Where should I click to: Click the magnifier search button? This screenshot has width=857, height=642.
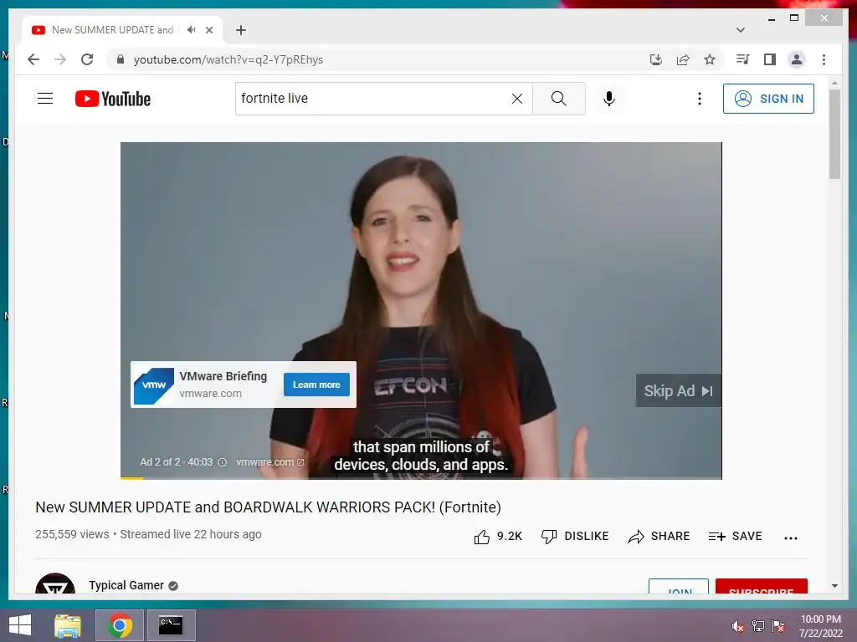(558, 99)
